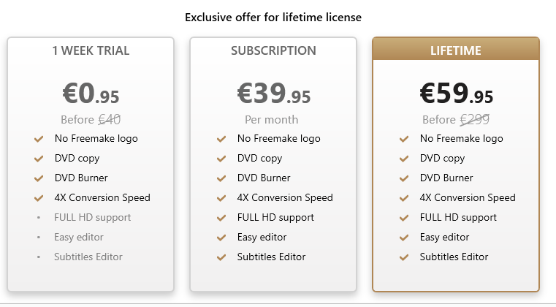Click the €0.95 trial price
Viewport: 556px width, 307px height.
(x=91, y=94)
